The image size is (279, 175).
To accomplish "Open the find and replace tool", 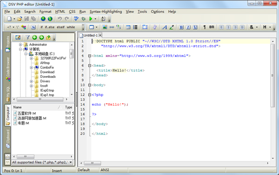I will [103, 19].
